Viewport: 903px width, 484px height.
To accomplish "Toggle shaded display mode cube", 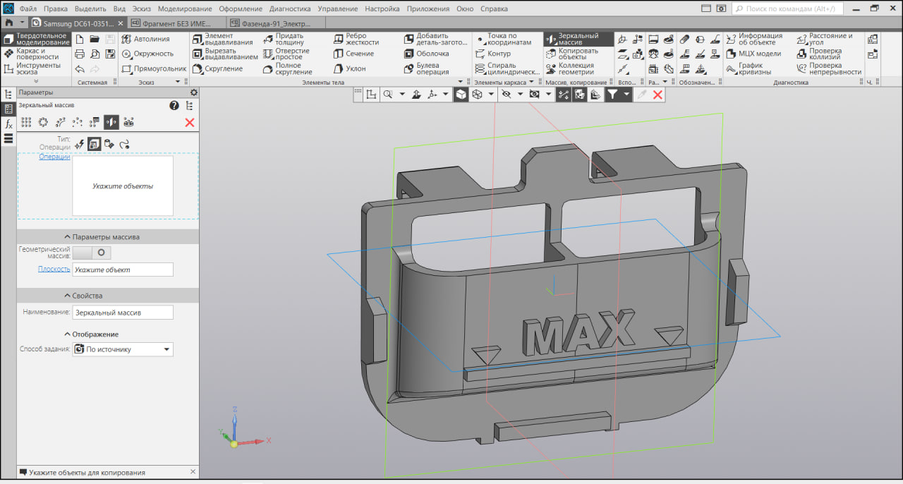I will 461,94.
